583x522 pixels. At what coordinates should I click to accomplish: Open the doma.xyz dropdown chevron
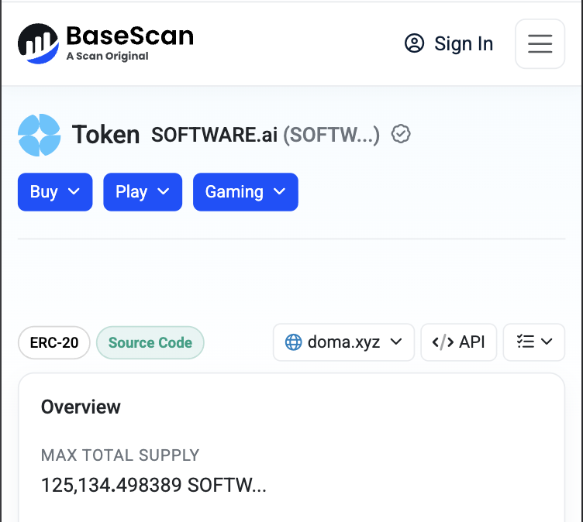396,342
